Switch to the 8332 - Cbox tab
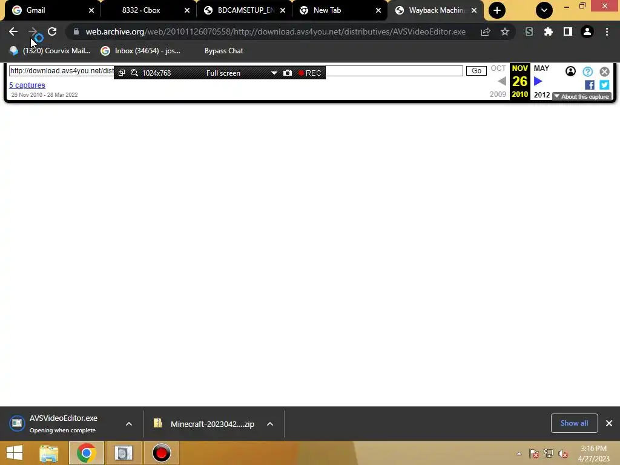This screenshot has width=620, height=465. pyautogui.click(x=149, y=10)
